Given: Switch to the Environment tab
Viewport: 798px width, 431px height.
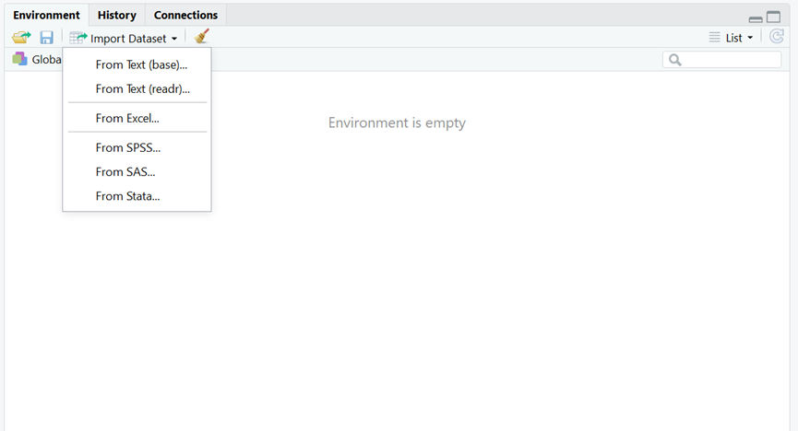Looking at the screenshot, I should [x=46, y=16].
